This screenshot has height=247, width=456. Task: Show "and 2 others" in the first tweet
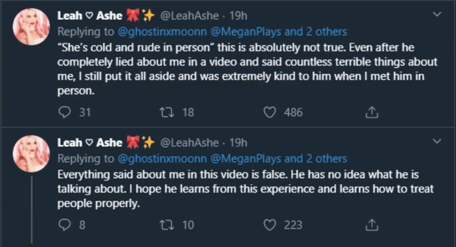[315, 32]
